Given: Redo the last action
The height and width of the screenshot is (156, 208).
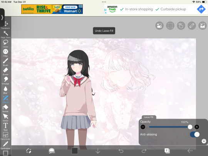Looking at the screenshot, I should [x=144, y=151].
